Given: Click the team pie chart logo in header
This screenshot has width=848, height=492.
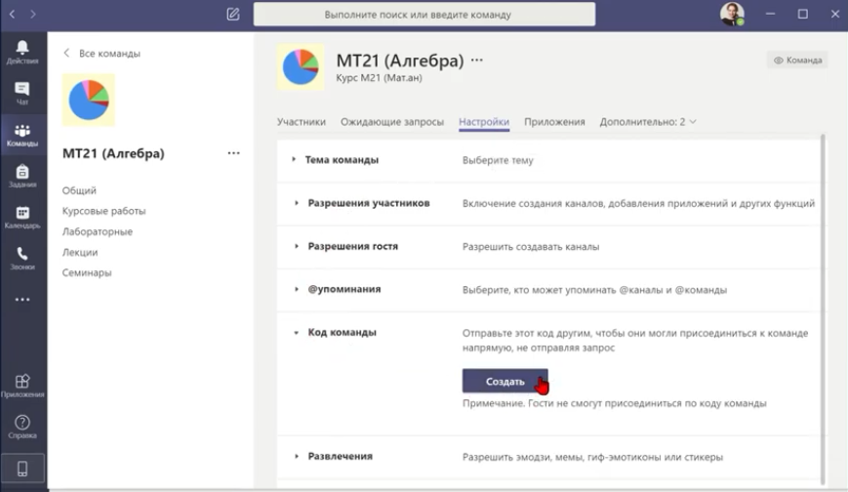Looking at the screenshot, I should tap(301, 67).
